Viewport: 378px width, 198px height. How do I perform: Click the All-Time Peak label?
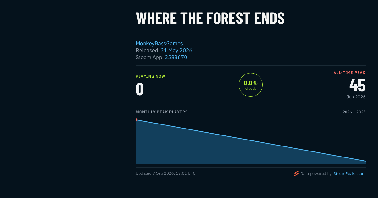350,73
